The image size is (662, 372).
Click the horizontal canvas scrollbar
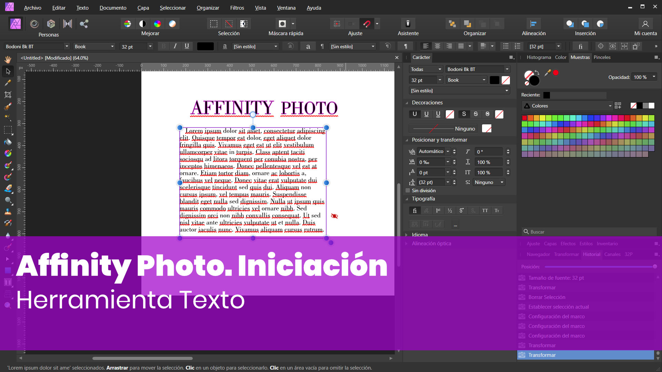142,358
